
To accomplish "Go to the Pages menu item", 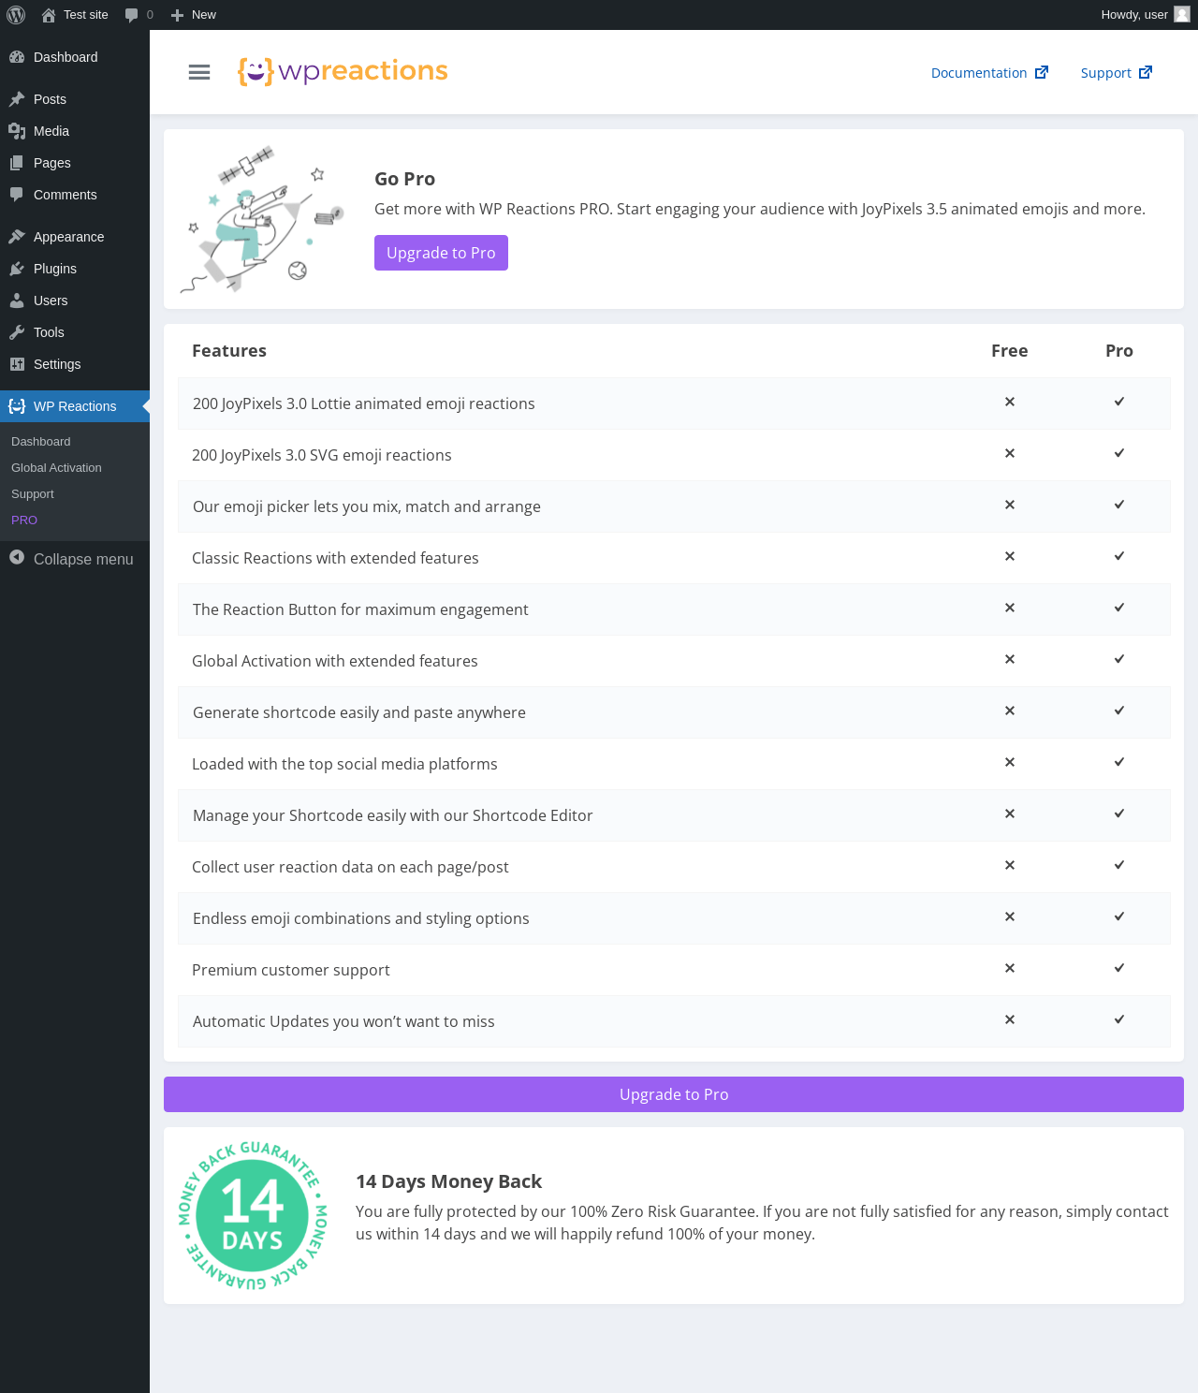I will tap(75, 163).
